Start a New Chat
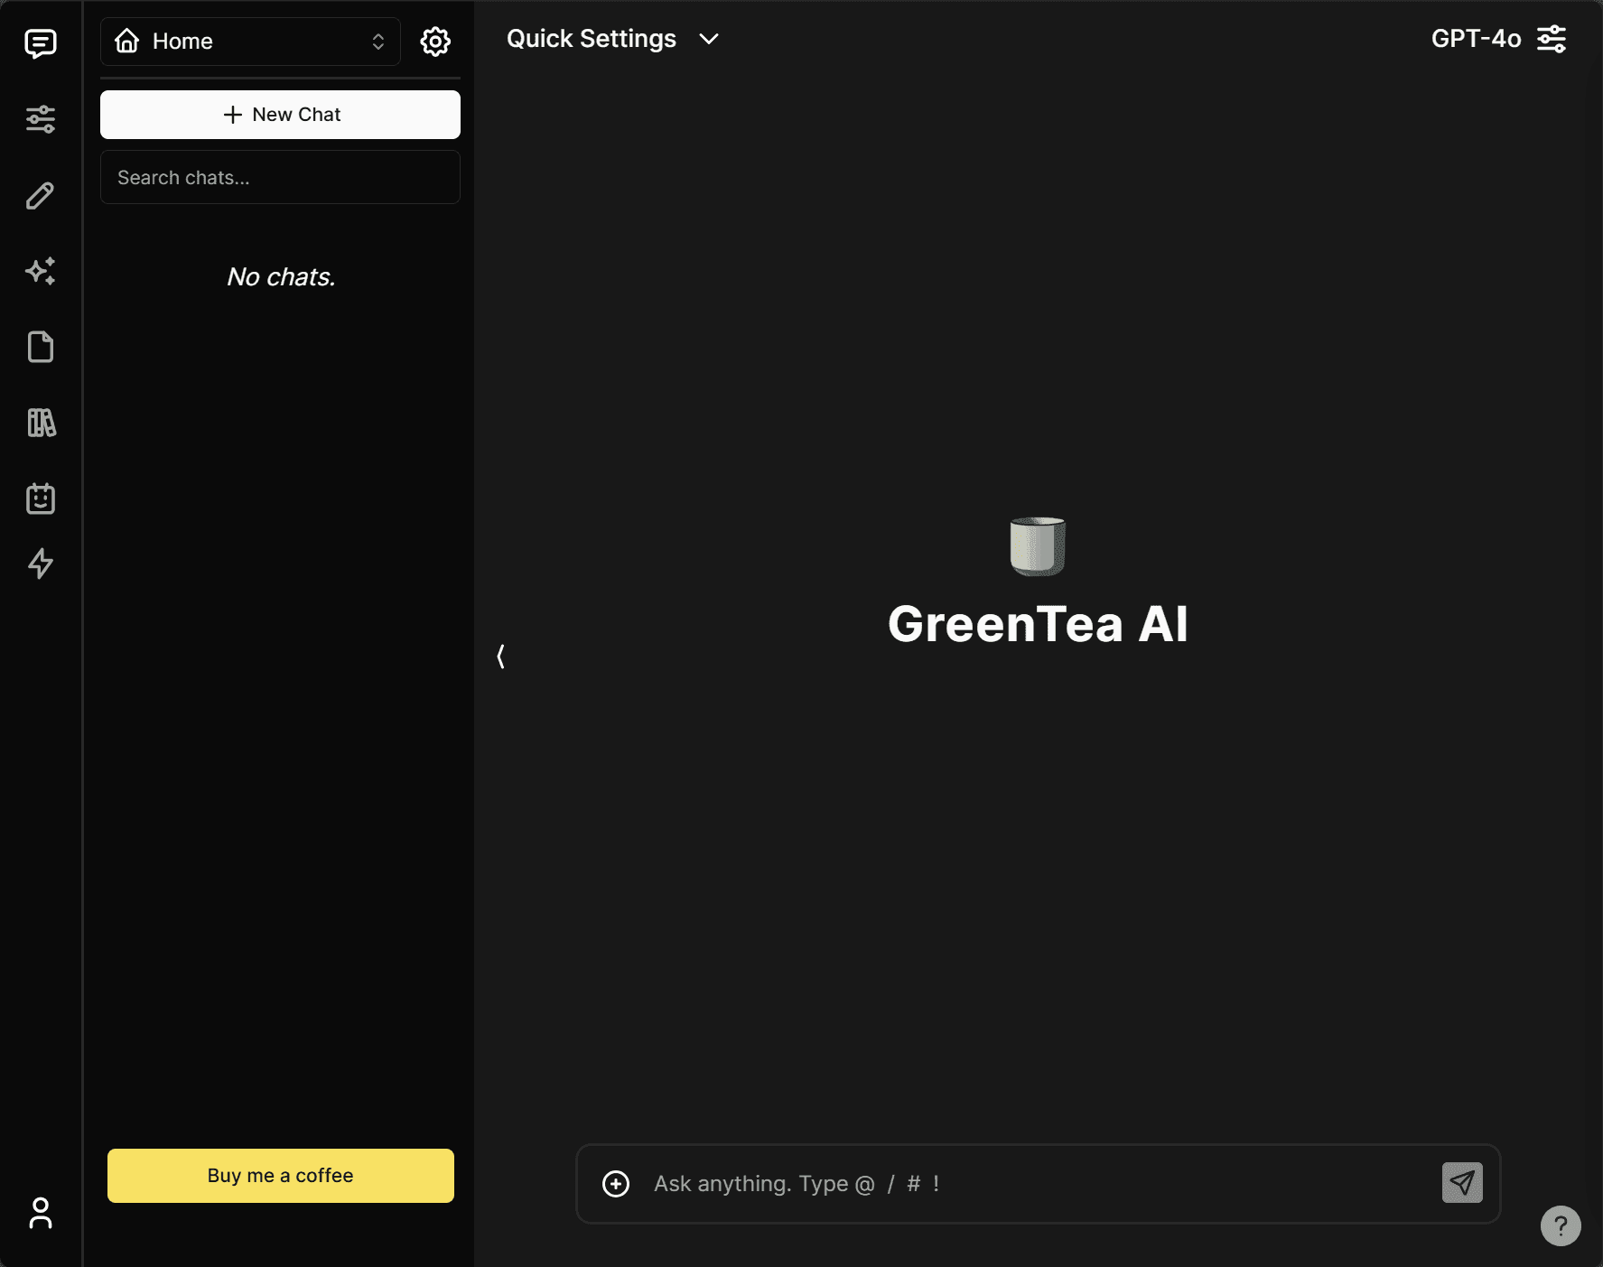This screenshot has height=1267, width=1603. 280,115
